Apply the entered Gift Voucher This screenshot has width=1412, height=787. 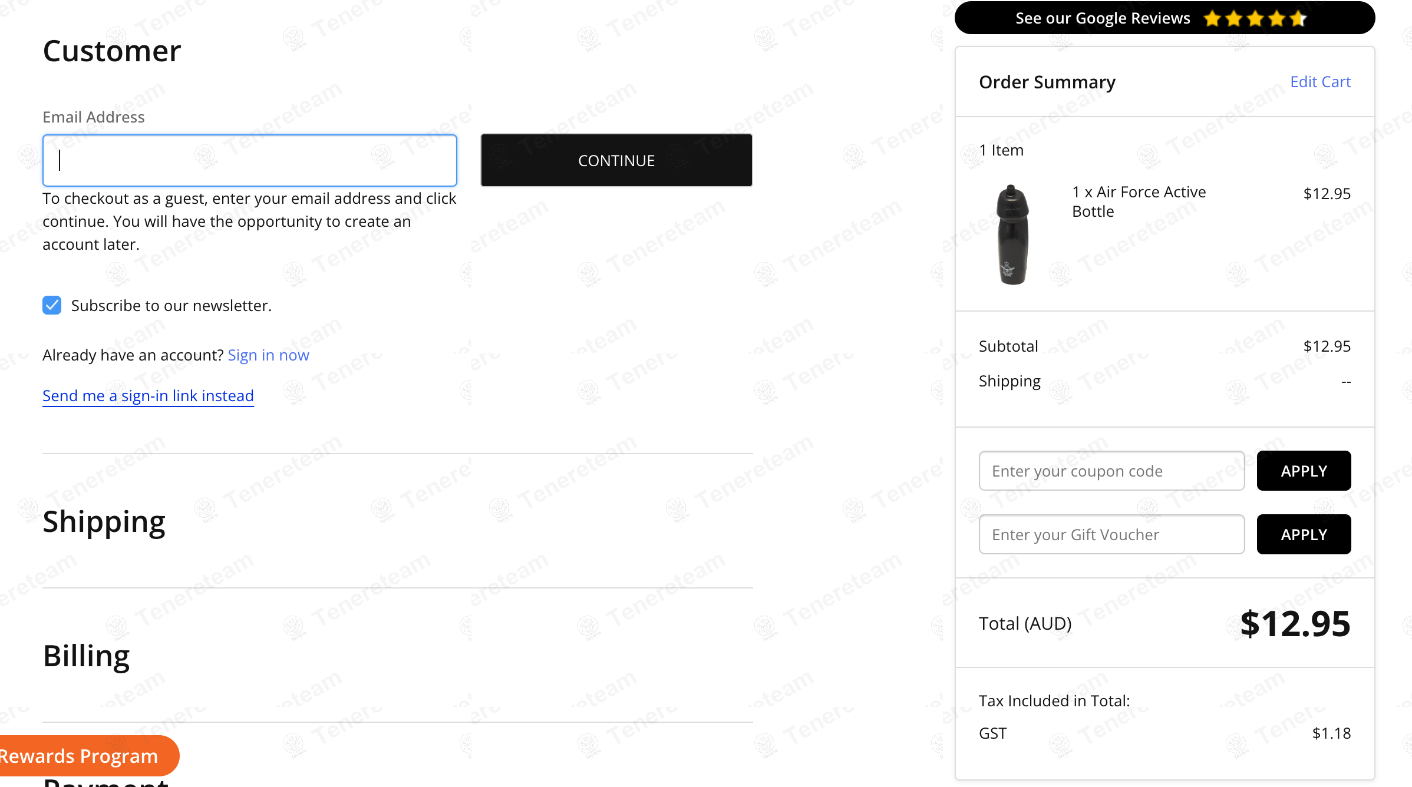coord(1304,534)
